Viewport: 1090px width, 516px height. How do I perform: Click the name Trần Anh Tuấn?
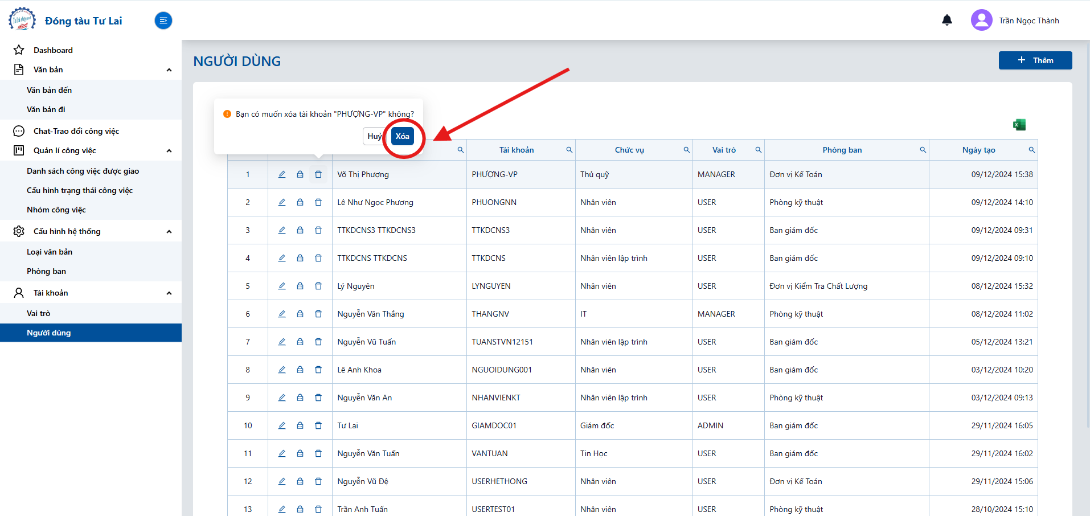coord(362,509)
